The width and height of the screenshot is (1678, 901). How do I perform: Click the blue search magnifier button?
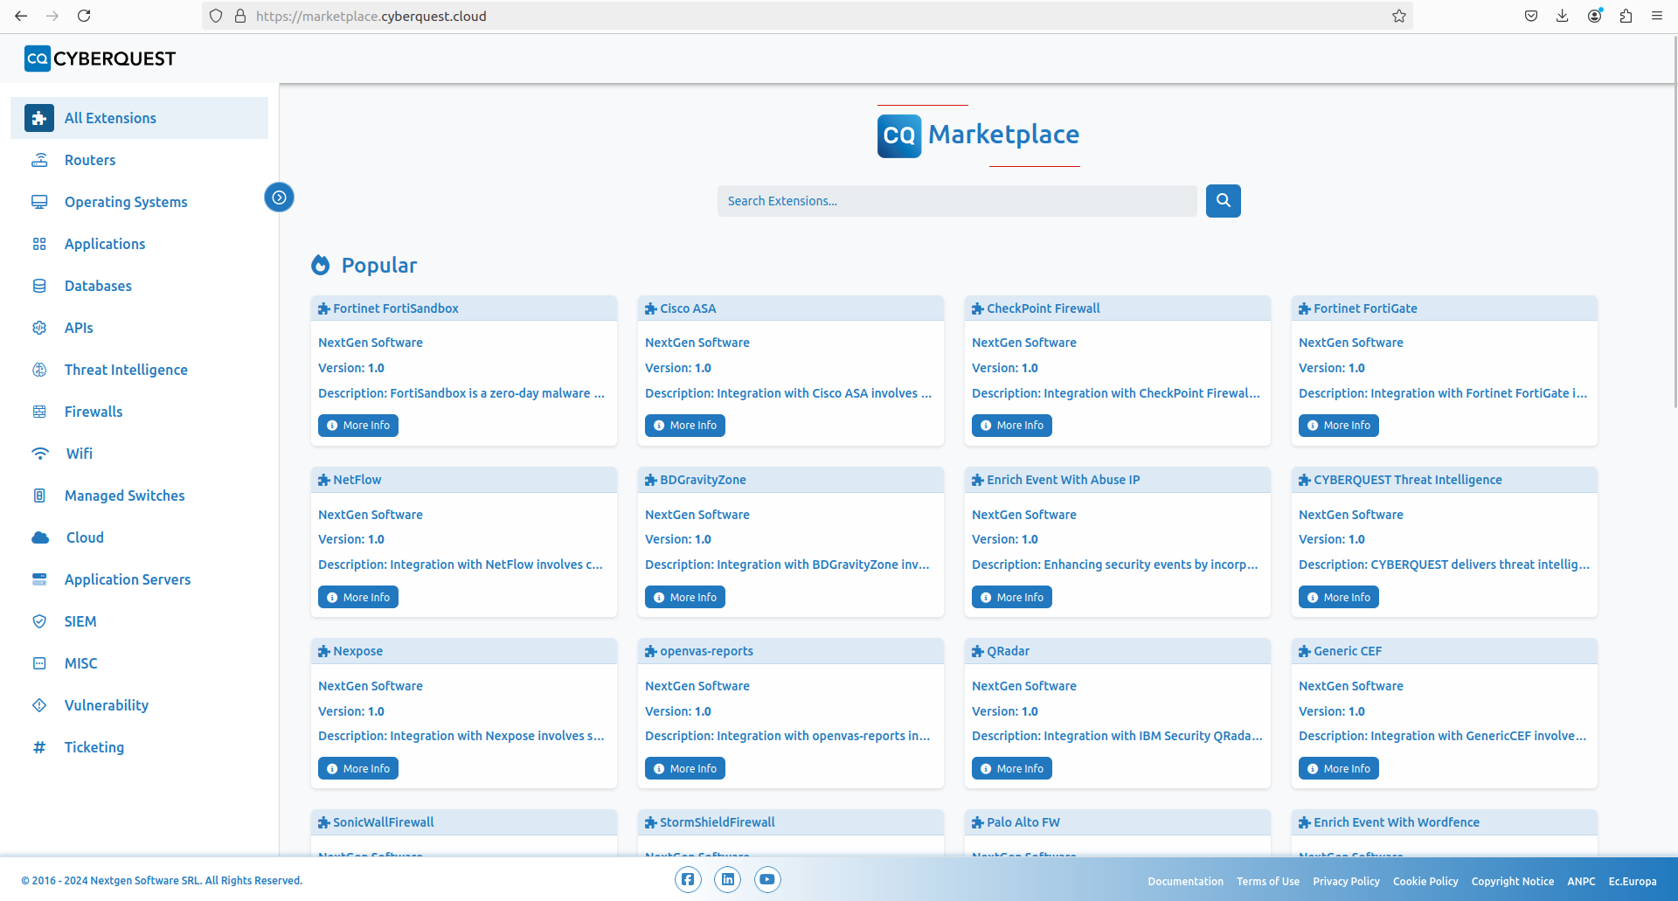(x=1223, y=201)
